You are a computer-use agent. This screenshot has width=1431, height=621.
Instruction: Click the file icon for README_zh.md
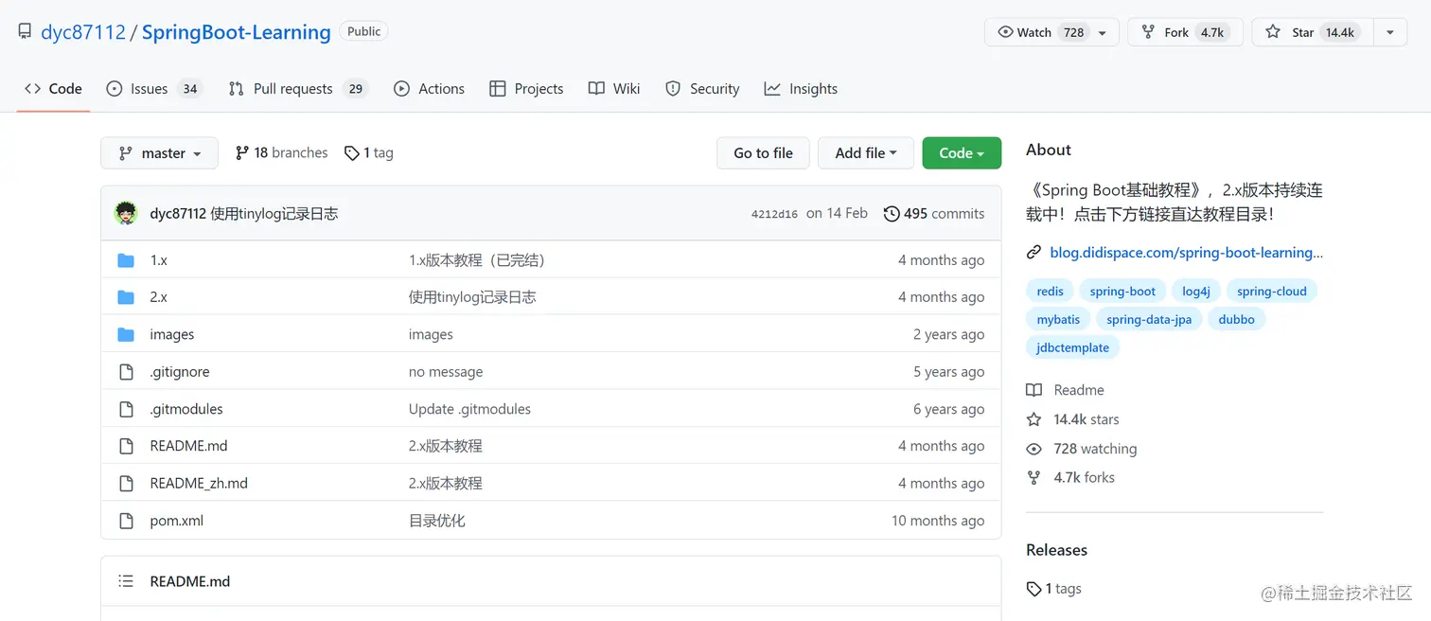click(126, 483)
